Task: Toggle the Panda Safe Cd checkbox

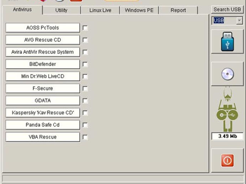Action: (x=85, y=125)
